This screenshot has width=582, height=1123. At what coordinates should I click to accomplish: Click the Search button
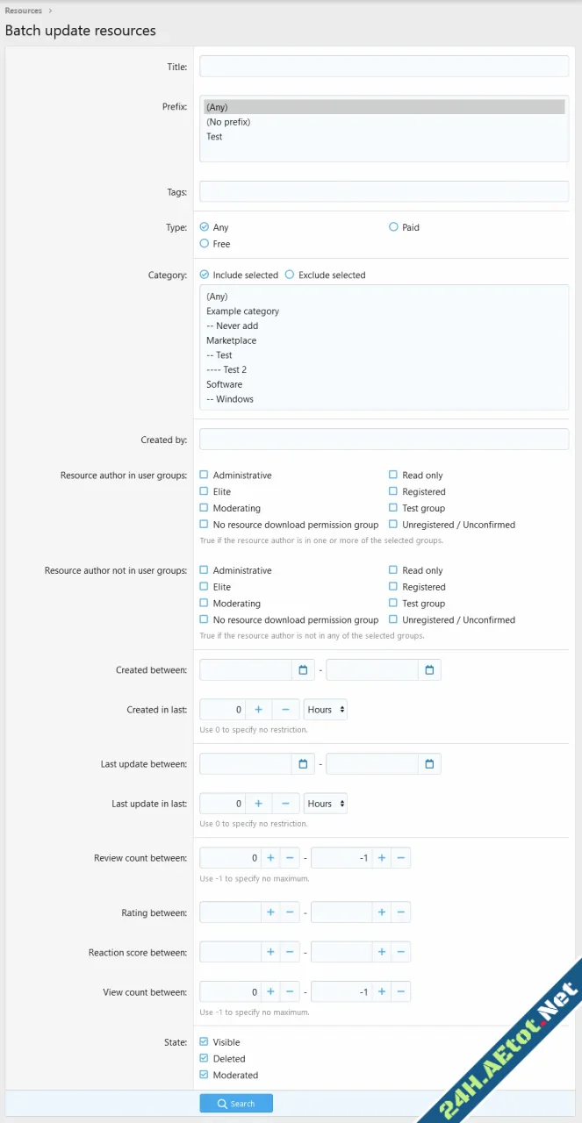(236, 1104)
